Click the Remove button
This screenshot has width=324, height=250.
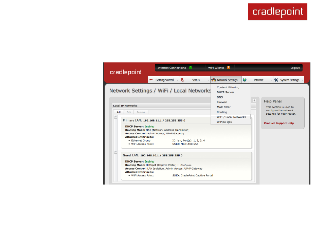point(141,112)
